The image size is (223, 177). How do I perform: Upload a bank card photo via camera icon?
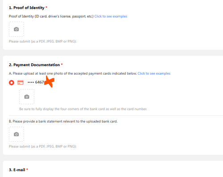click(27, 97)
